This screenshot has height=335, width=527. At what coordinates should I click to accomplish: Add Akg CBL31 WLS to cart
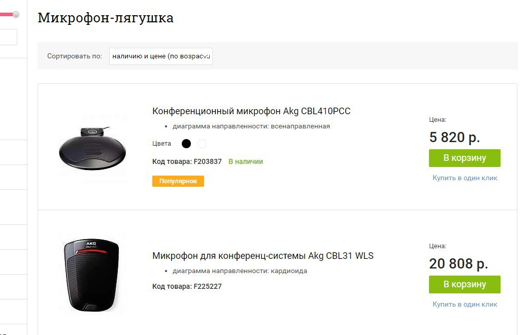pyautogui.click(x=465, y=284)
